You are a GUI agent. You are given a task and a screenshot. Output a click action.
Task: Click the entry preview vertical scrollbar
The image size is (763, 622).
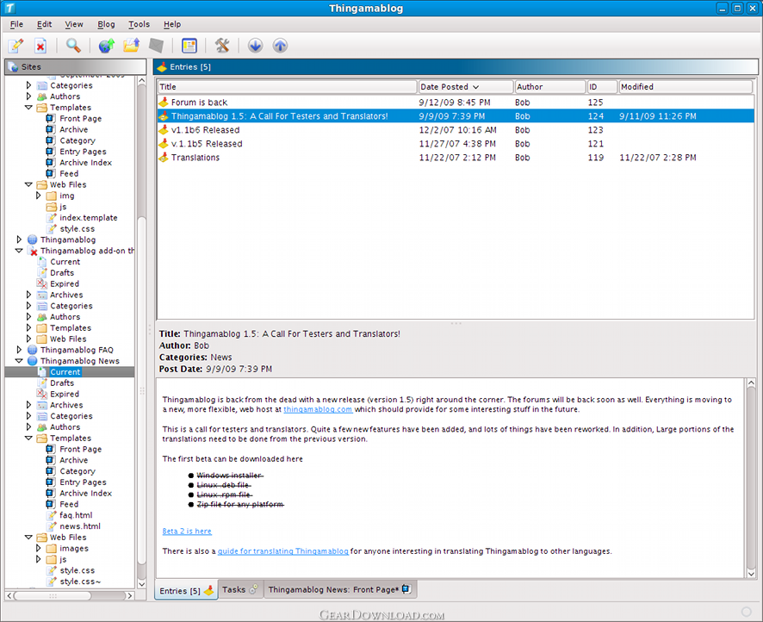coord(751,478)
